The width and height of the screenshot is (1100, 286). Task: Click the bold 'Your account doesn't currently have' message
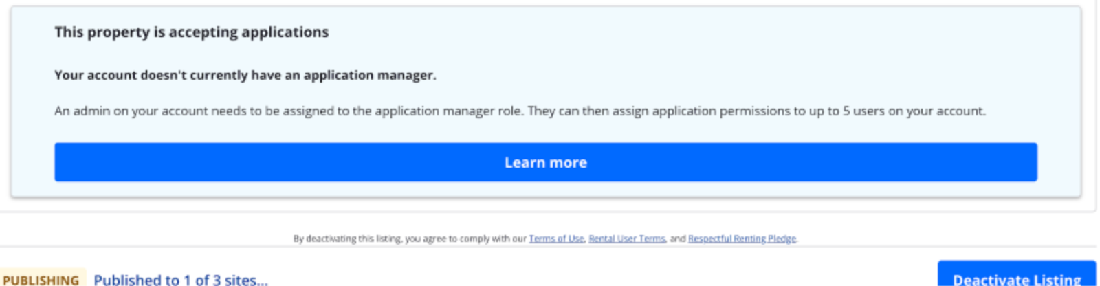click(x=245, y=75)
